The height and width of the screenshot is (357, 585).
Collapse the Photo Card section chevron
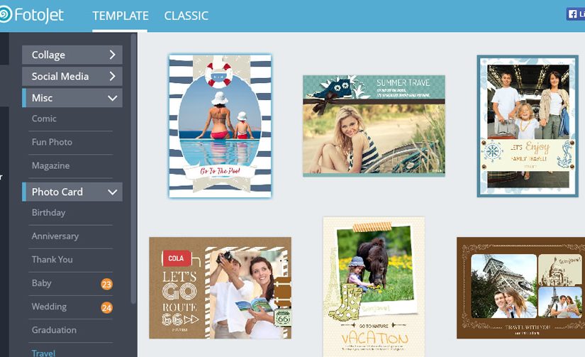[112, 192]
